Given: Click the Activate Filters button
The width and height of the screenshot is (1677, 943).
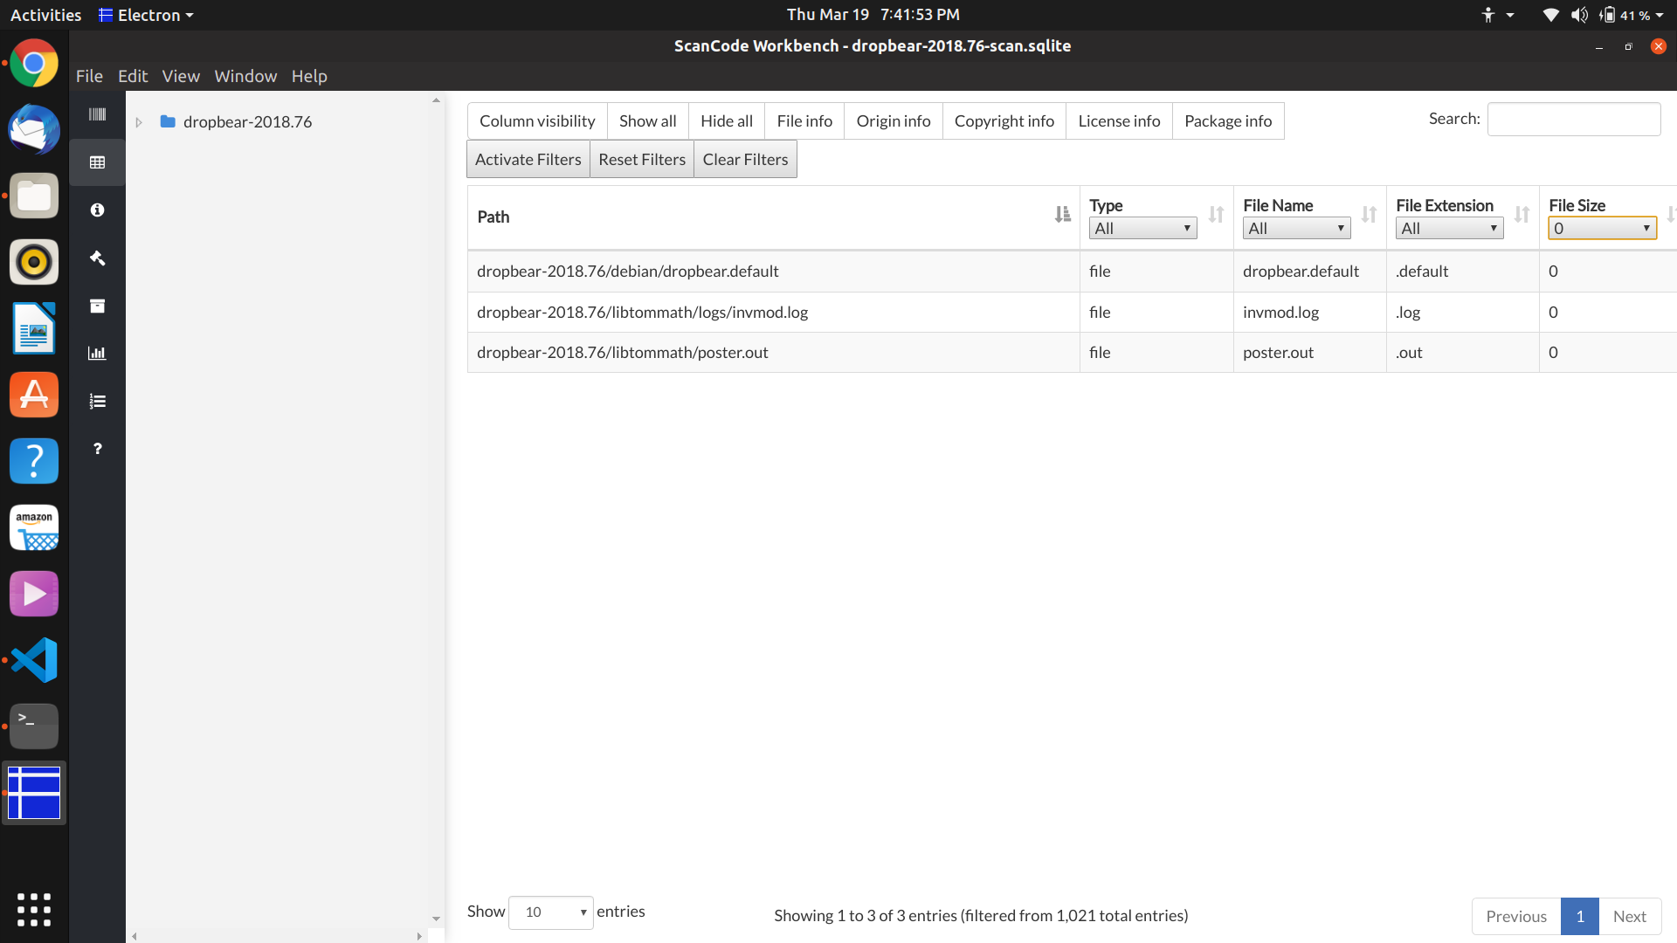Looking at the screenshot, I should [528, 159].
